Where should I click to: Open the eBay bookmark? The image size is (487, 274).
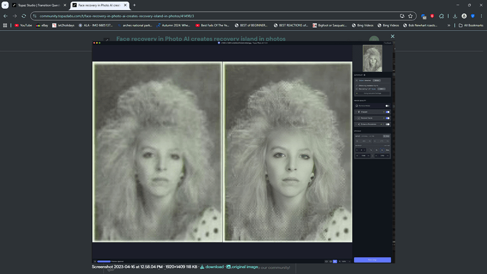(42, 25)
